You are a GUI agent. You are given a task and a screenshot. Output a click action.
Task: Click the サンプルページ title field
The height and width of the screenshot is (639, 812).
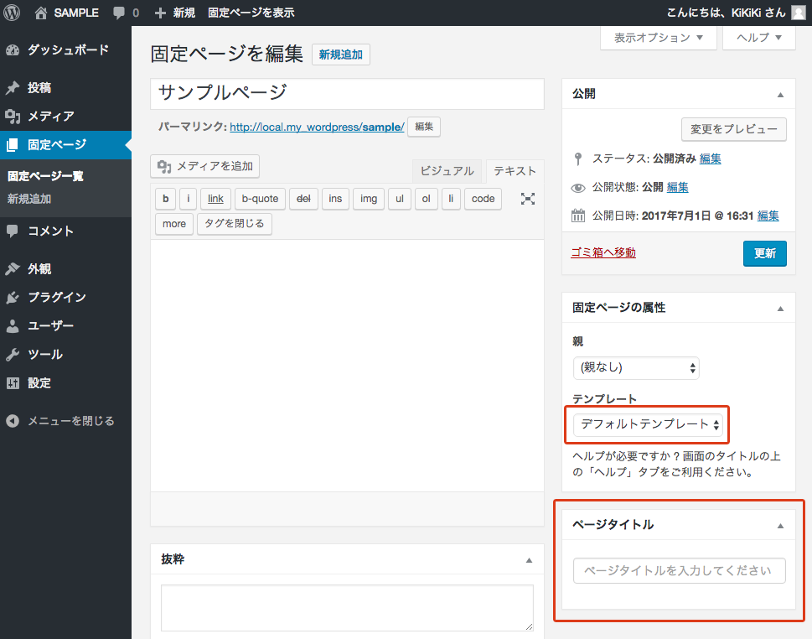pos(347,94)
